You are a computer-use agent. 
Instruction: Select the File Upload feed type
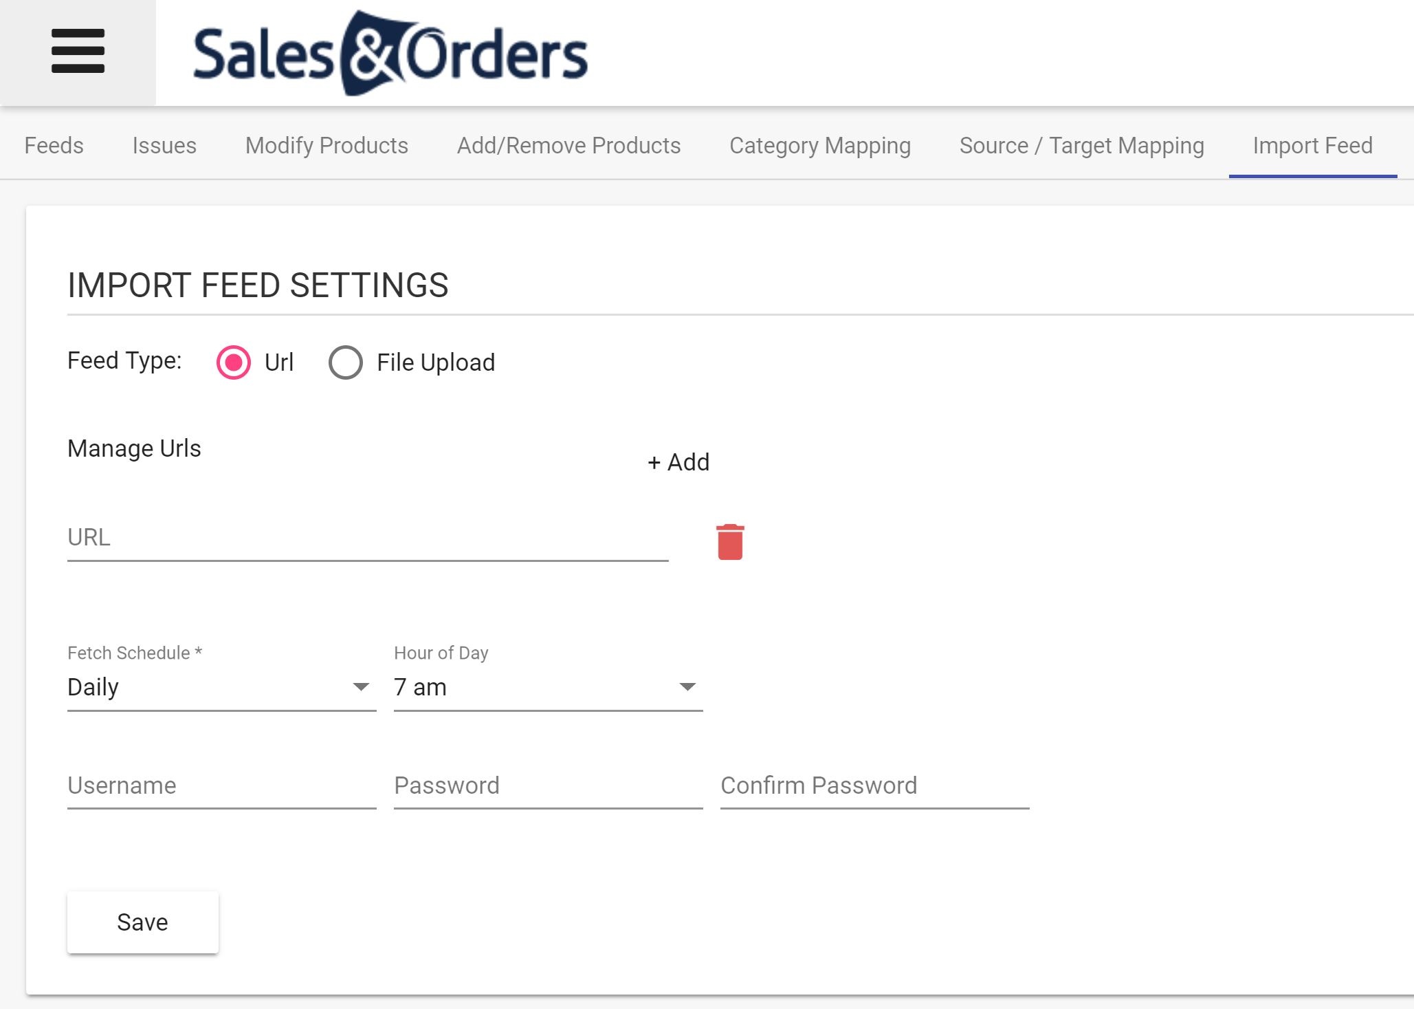point(345,362)
